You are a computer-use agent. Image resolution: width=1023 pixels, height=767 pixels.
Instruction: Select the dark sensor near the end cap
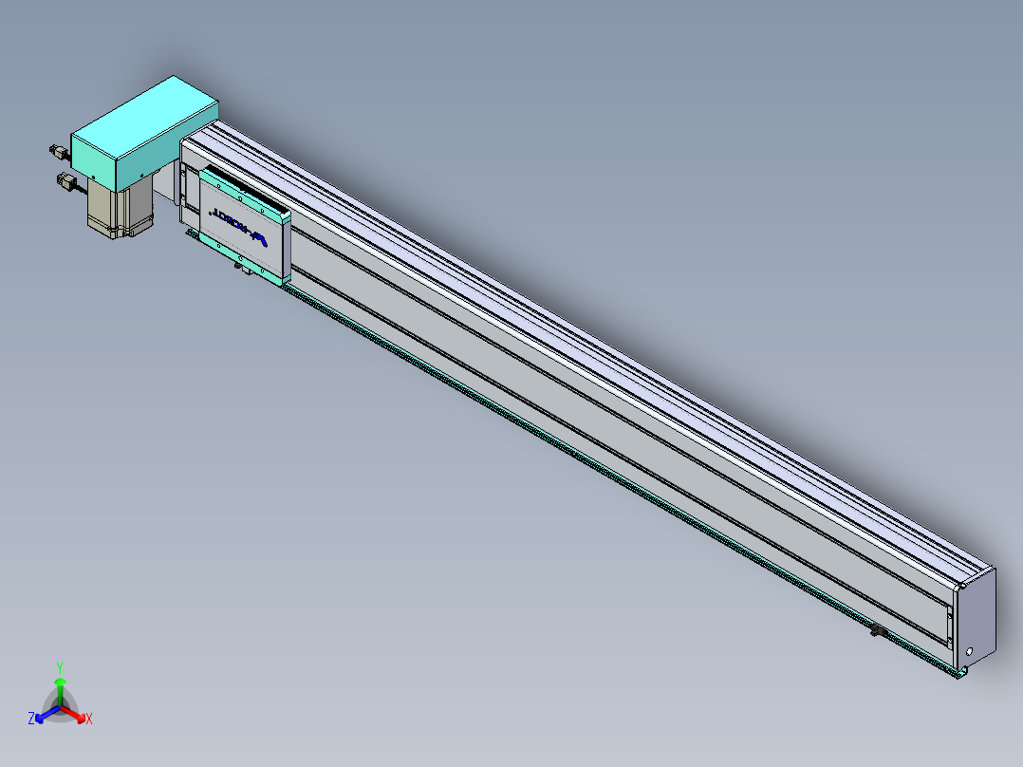pos(877,630)
